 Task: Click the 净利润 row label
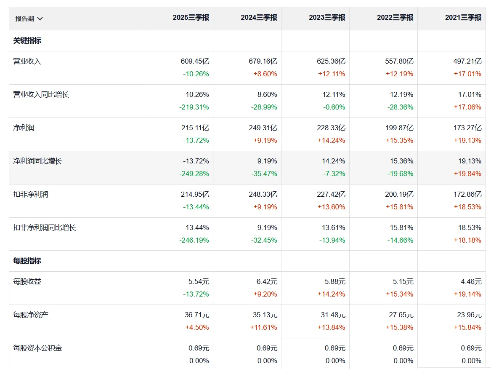(x=24, y=128)
